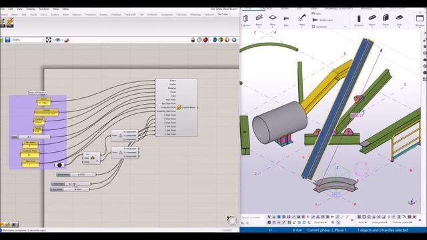Expand the concrete Beam dropdown arrow

coord(372,27)
